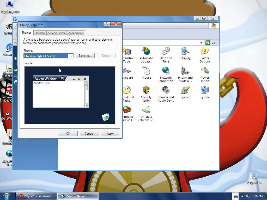Click the tray icon beside the clock

click(x=247, y=196)
